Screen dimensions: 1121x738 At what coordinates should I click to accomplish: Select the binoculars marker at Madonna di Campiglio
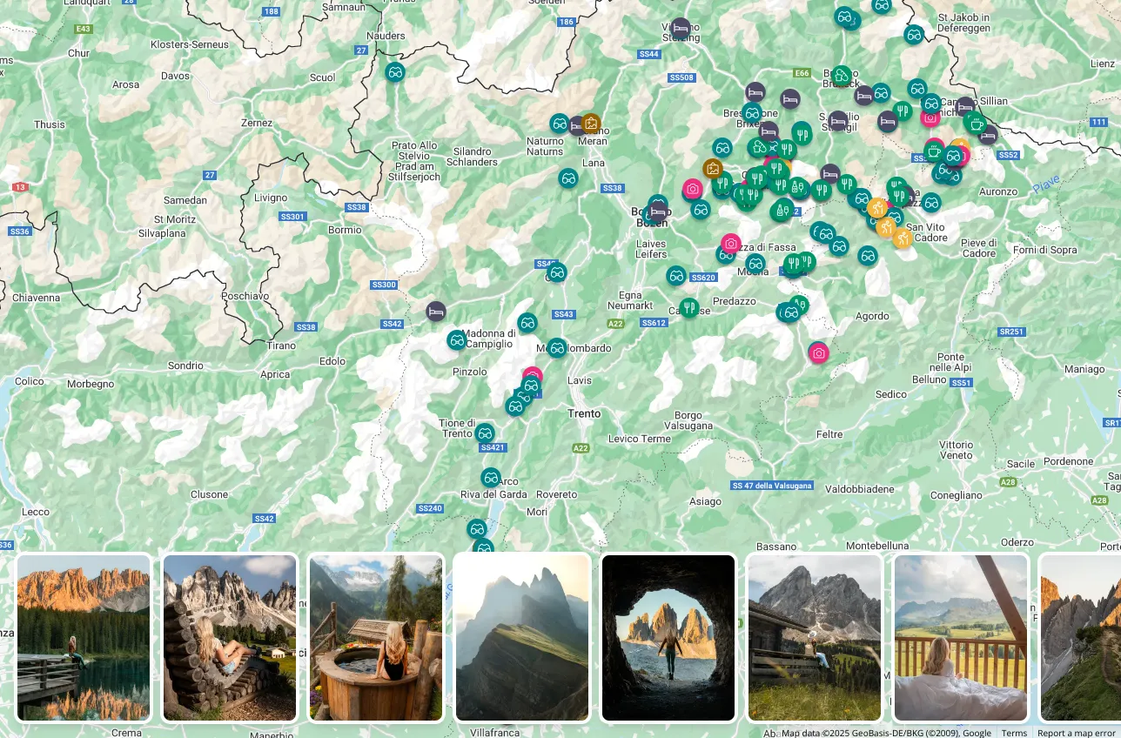click(x=457, y=340)
